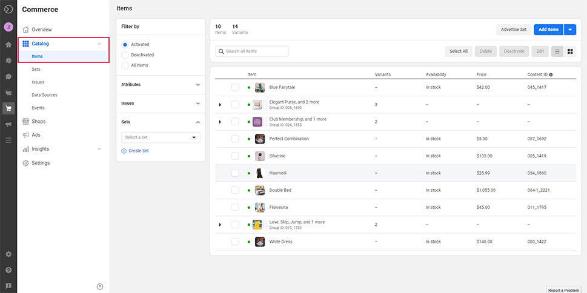Click the Content ID info icon
587x293 pixels.
(x=551, y=74)
